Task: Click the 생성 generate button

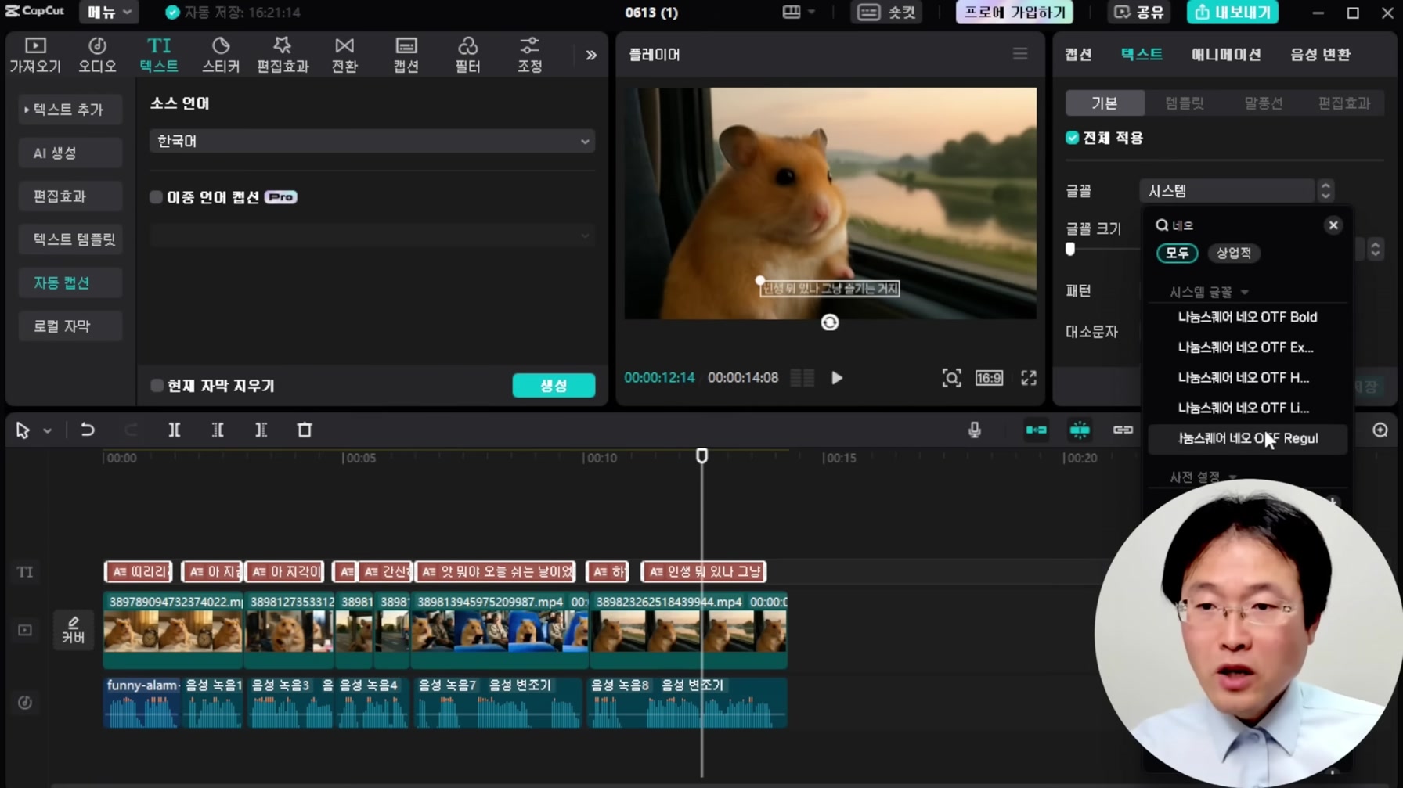Action: pyautogui.click(x=554, y=386)
